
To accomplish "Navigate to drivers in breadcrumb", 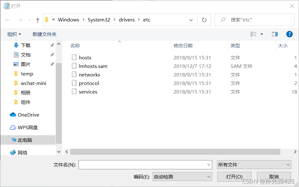I will click(x=127, y=20).
